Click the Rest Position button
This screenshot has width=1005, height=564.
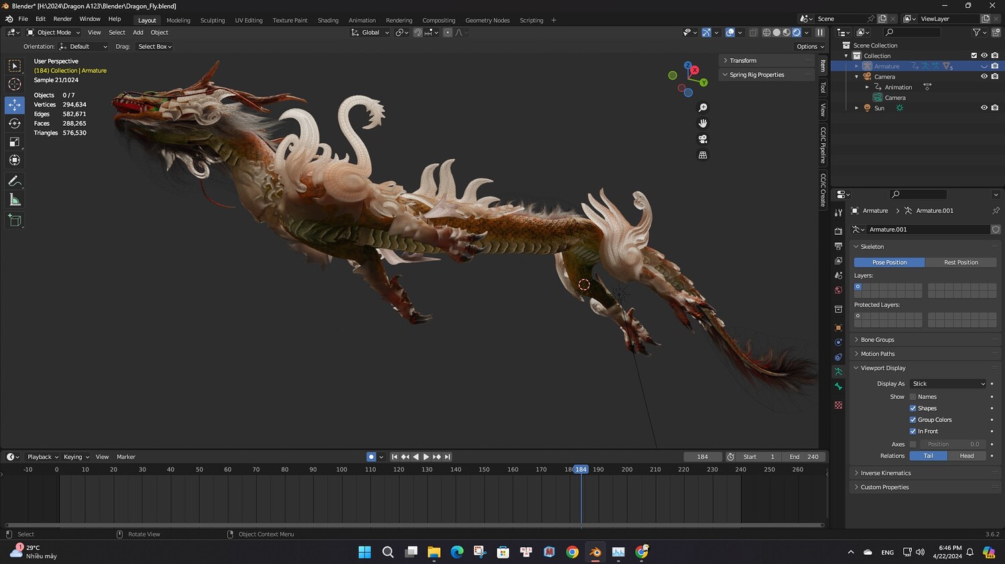961,262
